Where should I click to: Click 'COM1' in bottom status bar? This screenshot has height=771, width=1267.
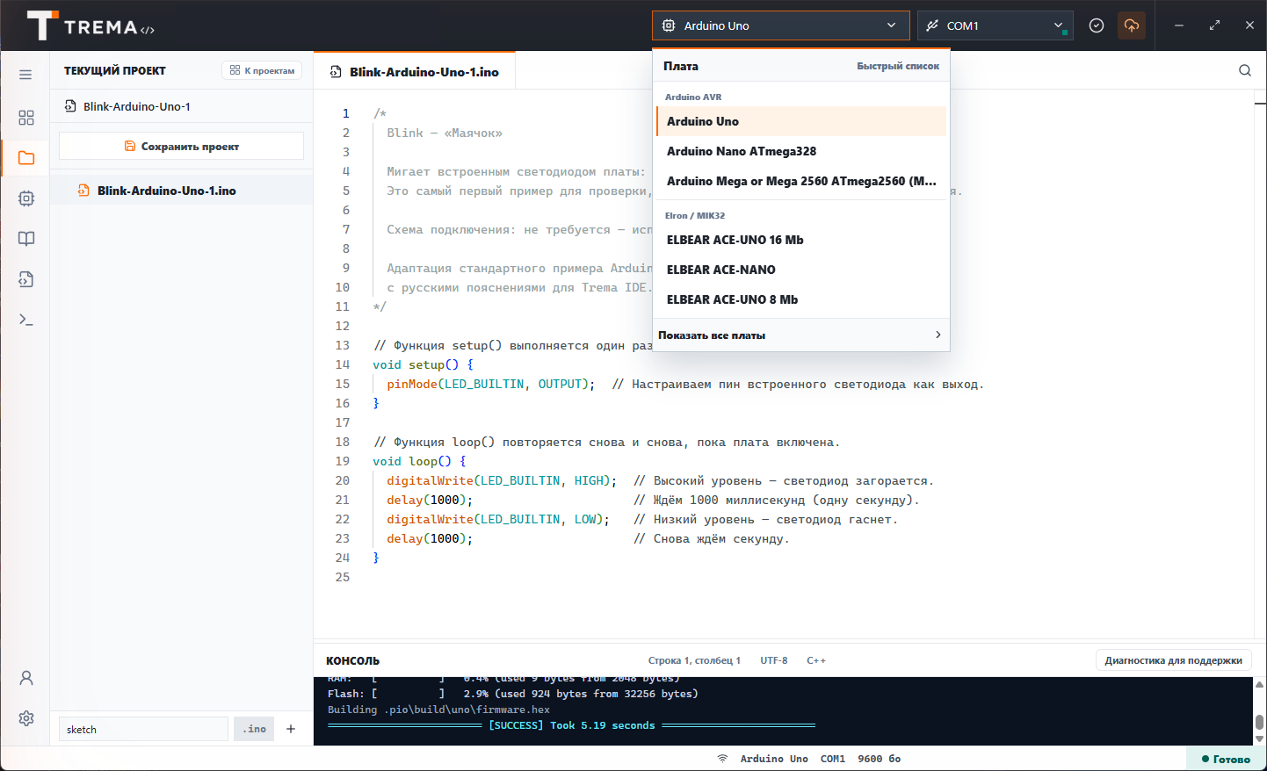(833, 759)
